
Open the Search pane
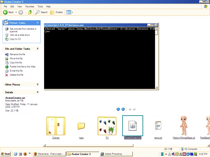pyautogui.click(x=41, y=12)
